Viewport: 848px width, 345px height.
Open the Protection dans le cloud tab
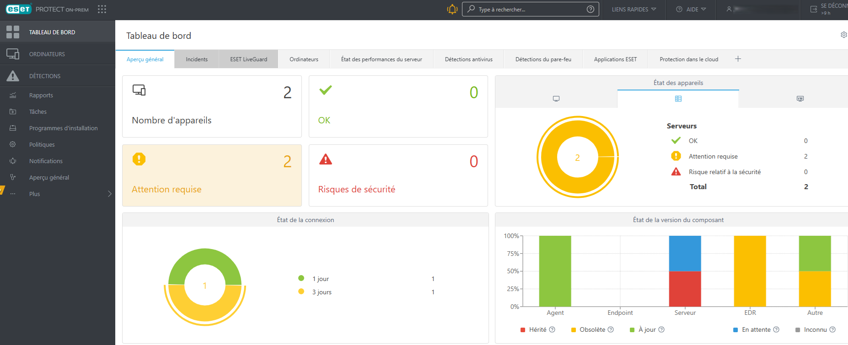coord(689,59)
